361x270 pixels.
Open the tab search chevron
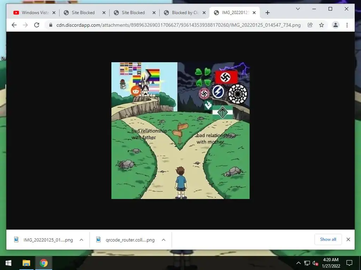pyautogui.click(x=298, y=9)
